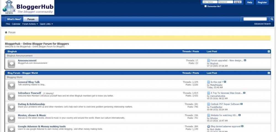Open the Is this real ? thread
Screen dimensions: 276x132
pos(217,82)
